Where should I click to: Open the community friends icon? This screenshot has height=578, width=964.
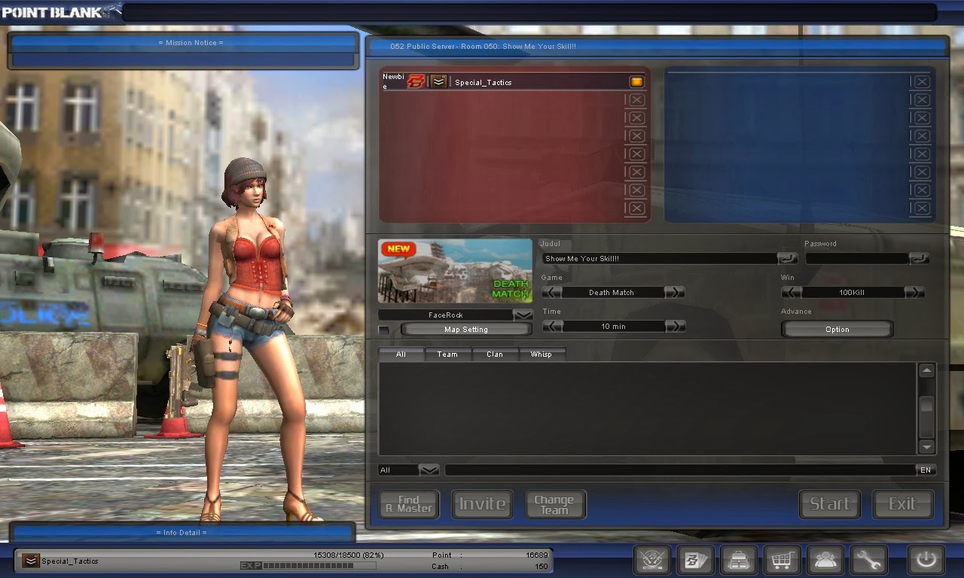pyautogui.click(x=825, y=561)
